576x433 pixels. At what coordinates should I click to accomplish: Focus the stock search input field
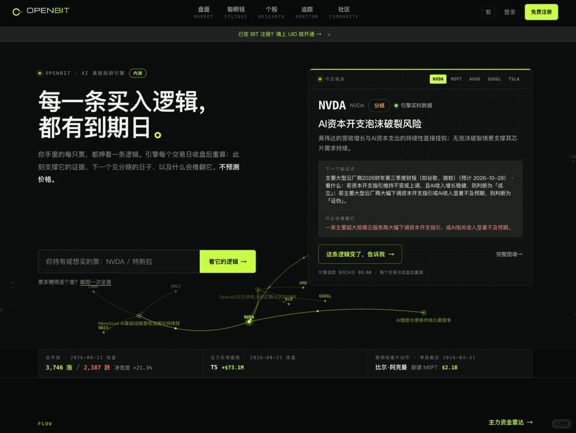119,261
